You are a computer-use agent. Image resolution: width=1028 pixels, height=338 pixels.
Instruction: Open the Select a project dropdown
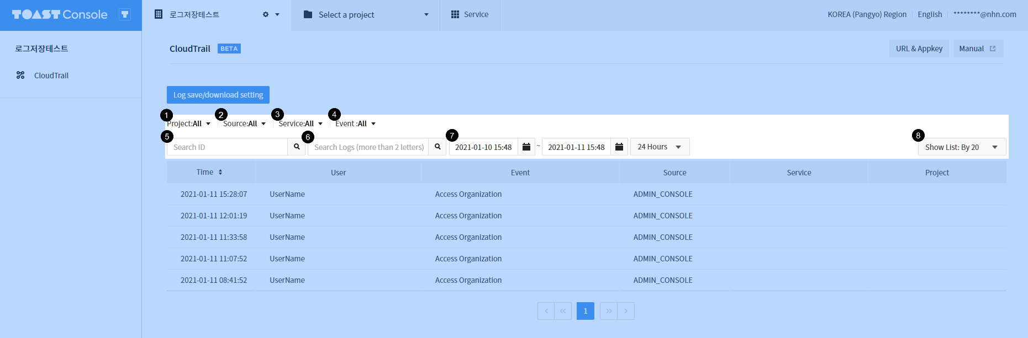(366, 15)
